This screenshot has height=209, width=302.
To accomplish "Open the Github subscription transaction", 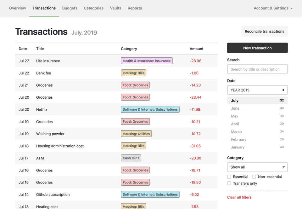I will 53,194.
